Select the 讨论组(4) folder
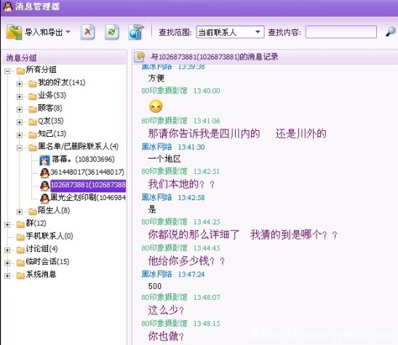Image resolution: width=398 pixels, height=345 pixels. [x=41, y=249]
